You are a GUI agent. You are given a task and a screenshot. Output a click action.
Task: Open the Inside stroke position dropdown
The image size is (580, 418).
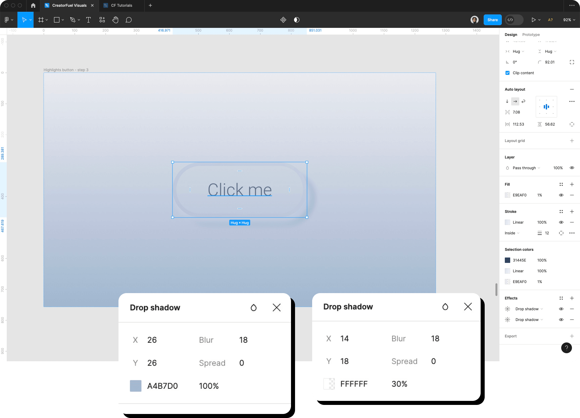click(512, 233)
